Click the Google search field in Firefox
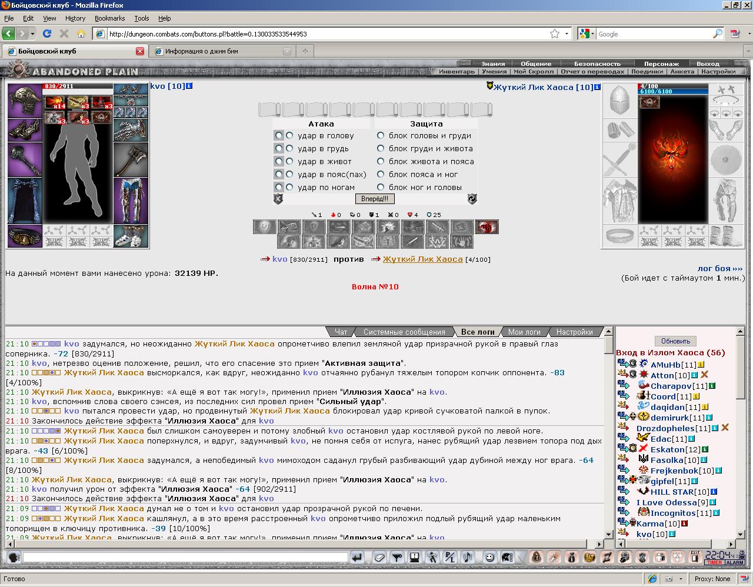Screen dimensions: 753x587 (654, 34)
